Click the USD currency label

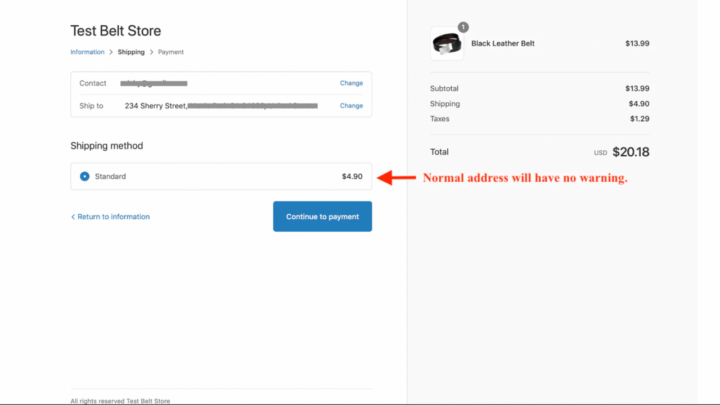point(601,153)
